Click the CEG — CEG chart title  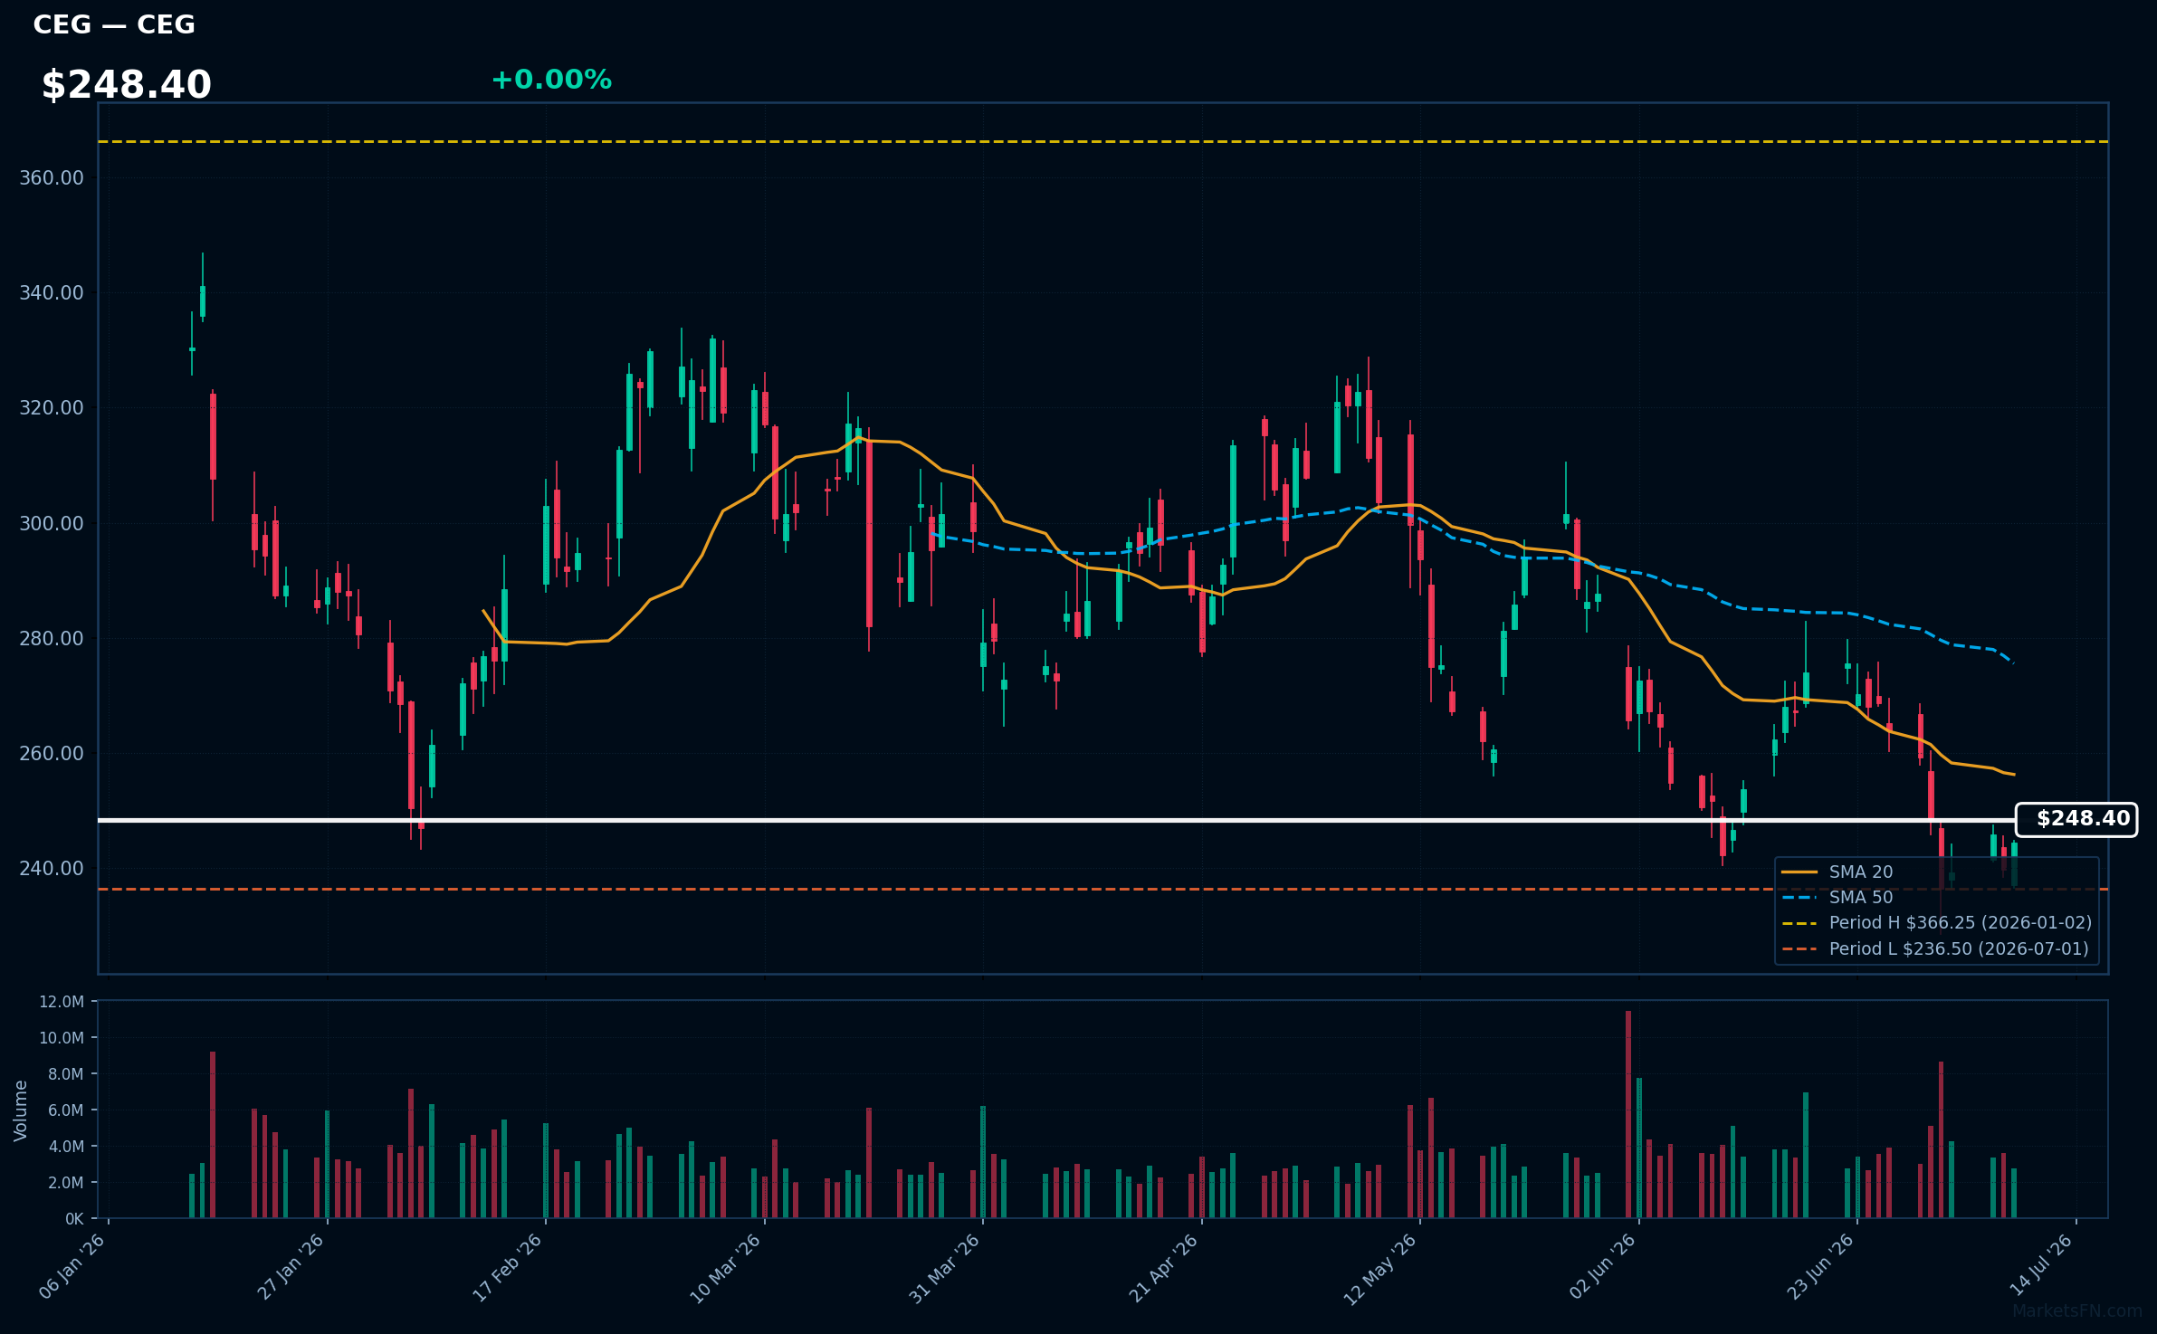click(114, 24)
